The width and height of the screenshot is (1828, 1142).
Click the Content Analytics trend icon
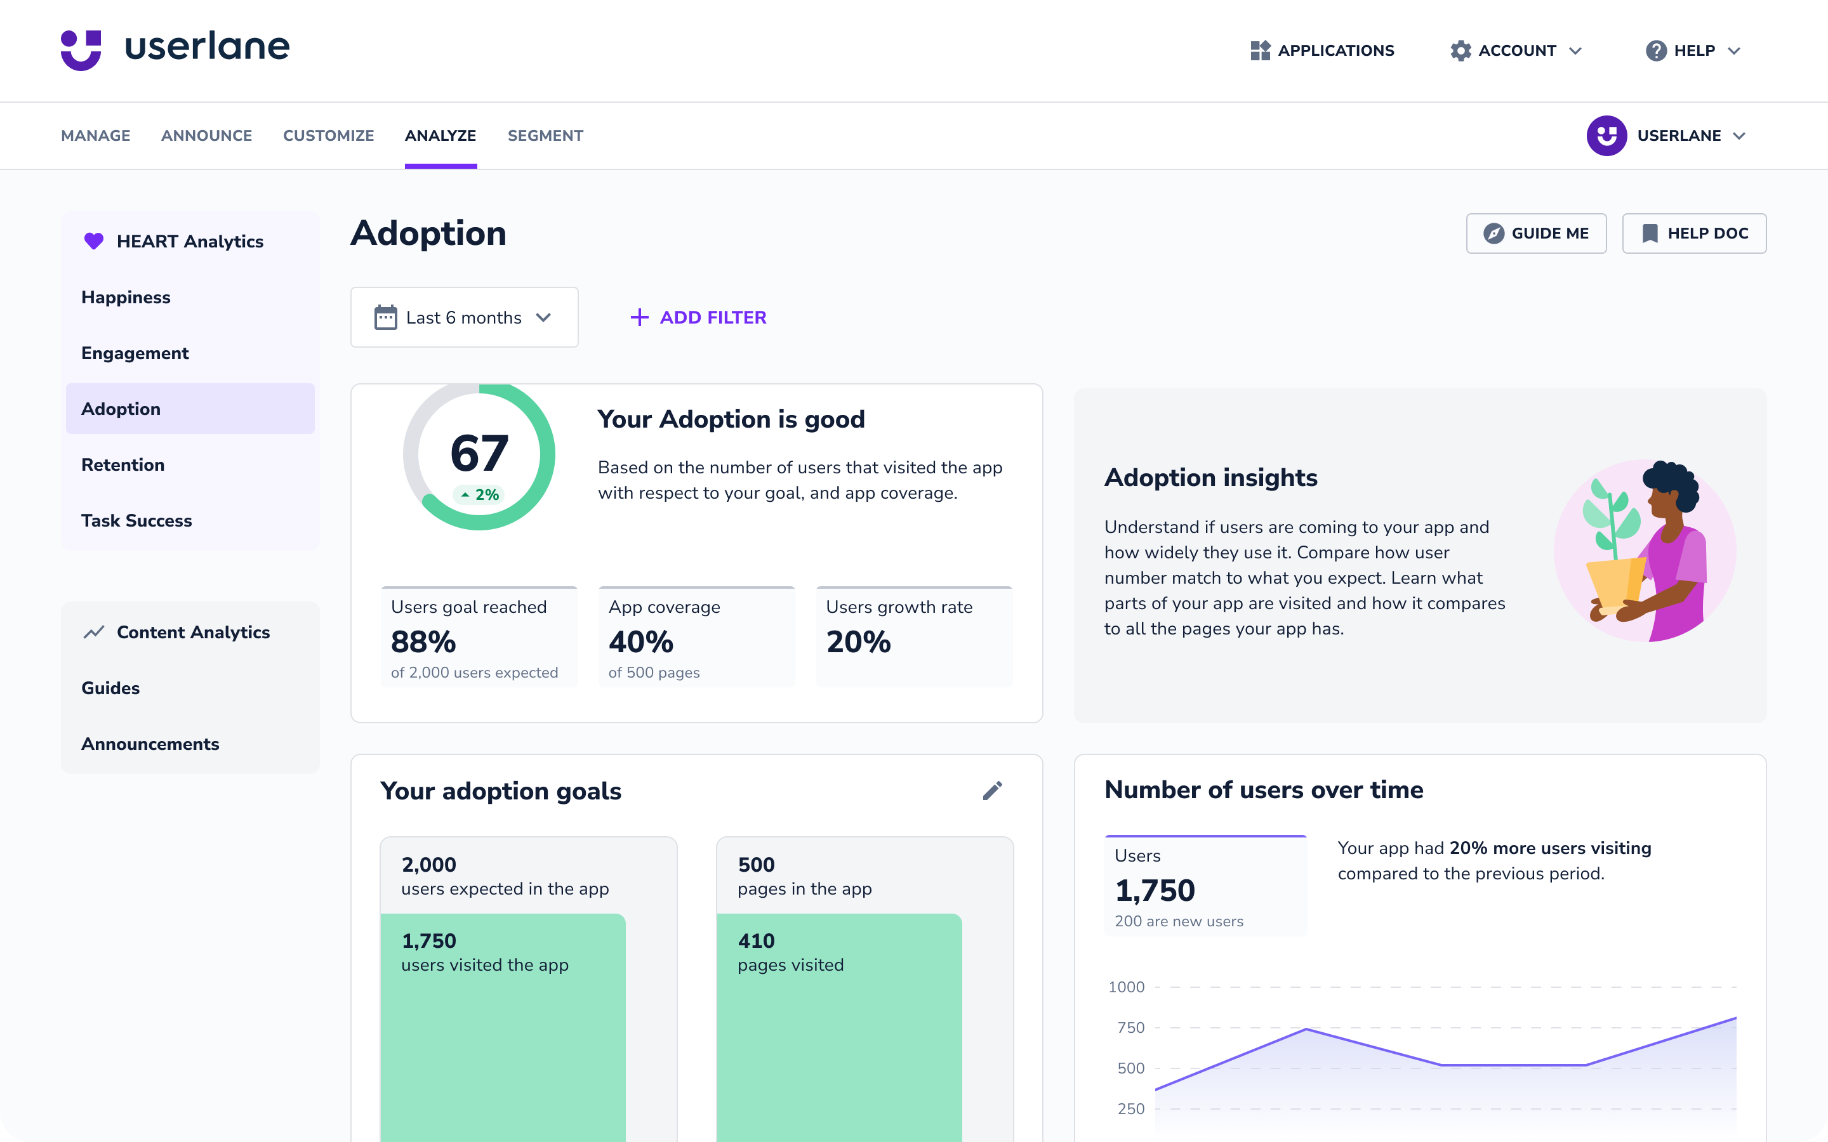point(94,632)
